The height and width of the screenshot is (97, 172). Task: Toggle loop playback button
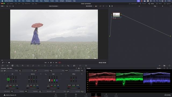point(60,63)
